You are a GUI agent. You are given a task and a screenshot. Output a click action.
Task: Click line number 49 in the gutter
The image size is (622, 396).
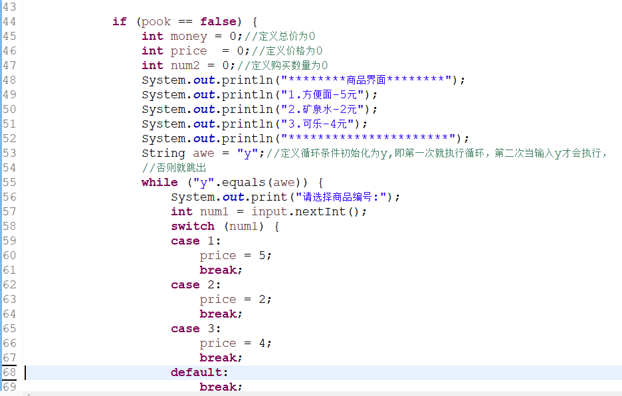tap(9, 95)
